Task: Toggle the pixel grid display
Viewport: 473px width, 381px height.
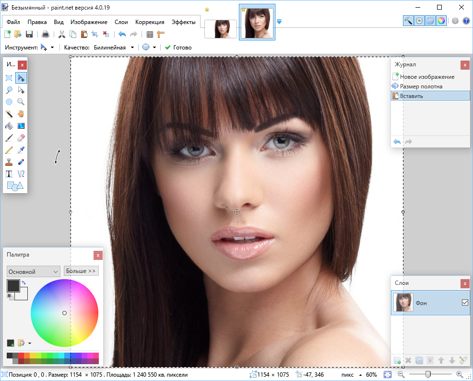Action: coord(150,34)
